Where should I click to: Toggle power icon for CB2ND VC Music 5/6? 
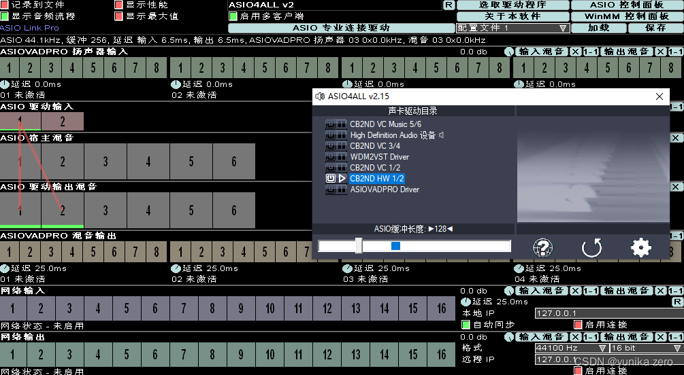(x=331, y=124)
